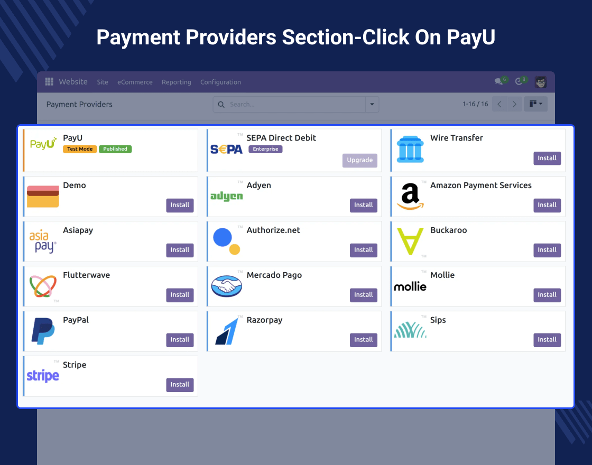This screenshot has height=465, width=592.
Task: Install the Mercado Pago provider
Action: click(x=364, y=295)
